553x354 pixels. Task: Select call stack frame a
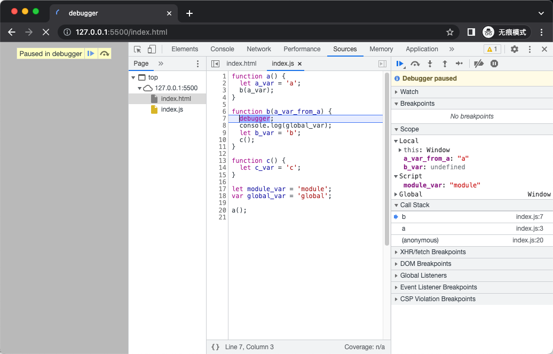coord(472,229)
